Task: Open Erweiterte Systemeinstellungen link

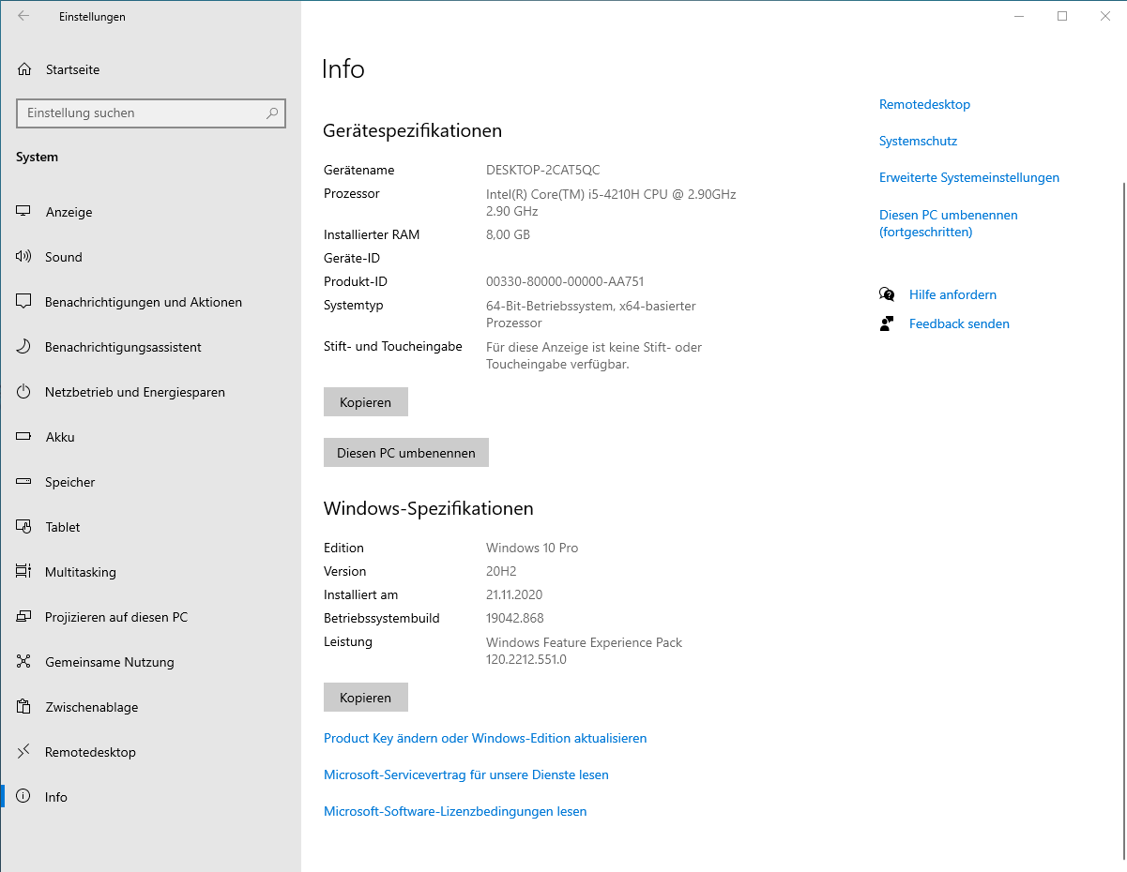Action: point(969,177)
